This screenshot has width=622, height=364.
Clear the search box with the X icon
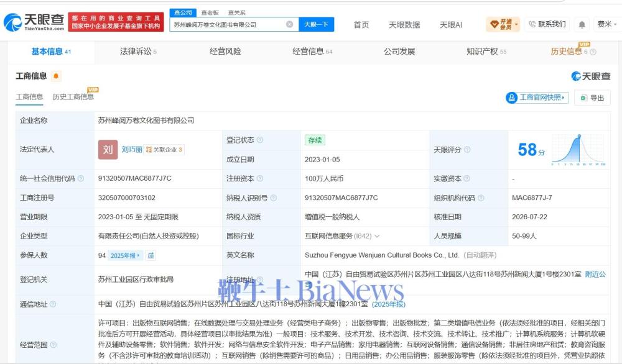click(x=290, y=25)
